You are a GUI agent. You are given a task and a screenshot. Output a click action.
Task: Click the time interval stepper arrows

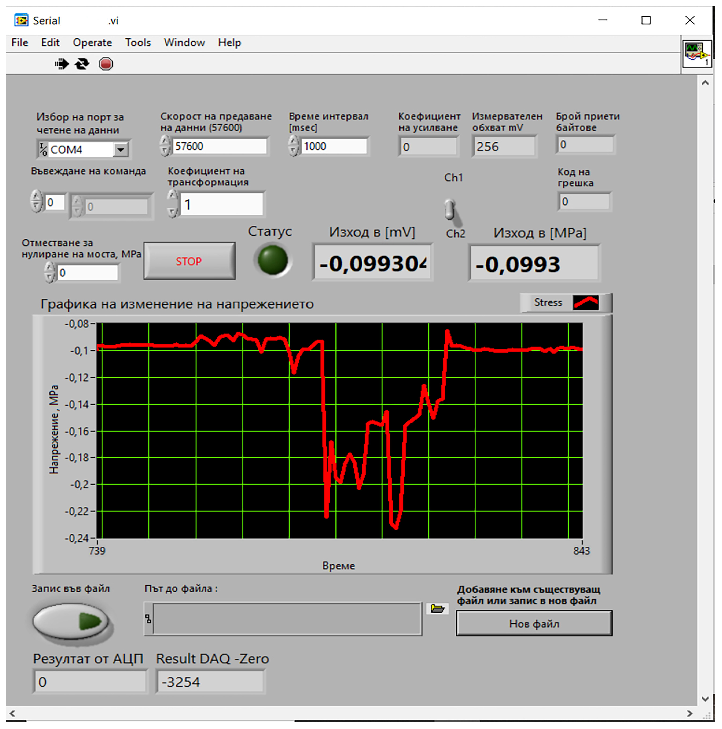click(x=293, y=146)
